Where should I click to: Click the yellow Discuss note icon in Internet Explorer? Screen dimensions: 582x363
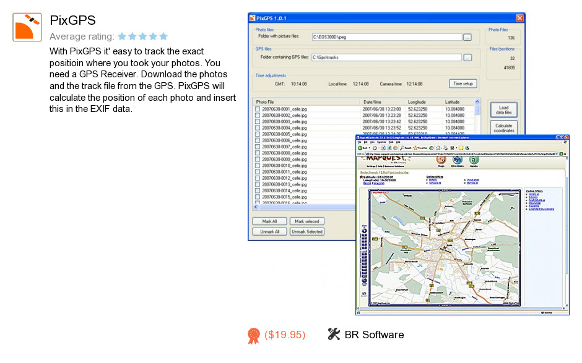(461, 148)
